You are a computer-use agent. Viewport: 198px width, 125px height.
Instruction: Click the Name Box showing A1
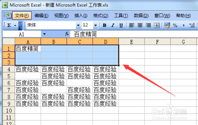click(22, 34)
